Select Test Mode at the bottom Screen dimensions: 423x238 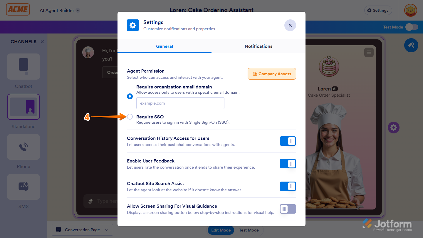(x=249, y=230)
